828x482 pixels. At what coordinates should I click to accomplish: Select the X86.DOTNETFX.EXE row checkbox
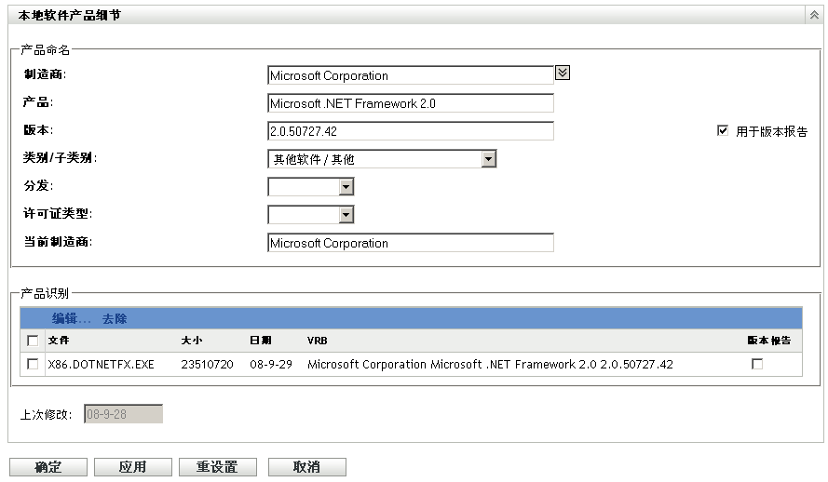click(x=33, y=364)
